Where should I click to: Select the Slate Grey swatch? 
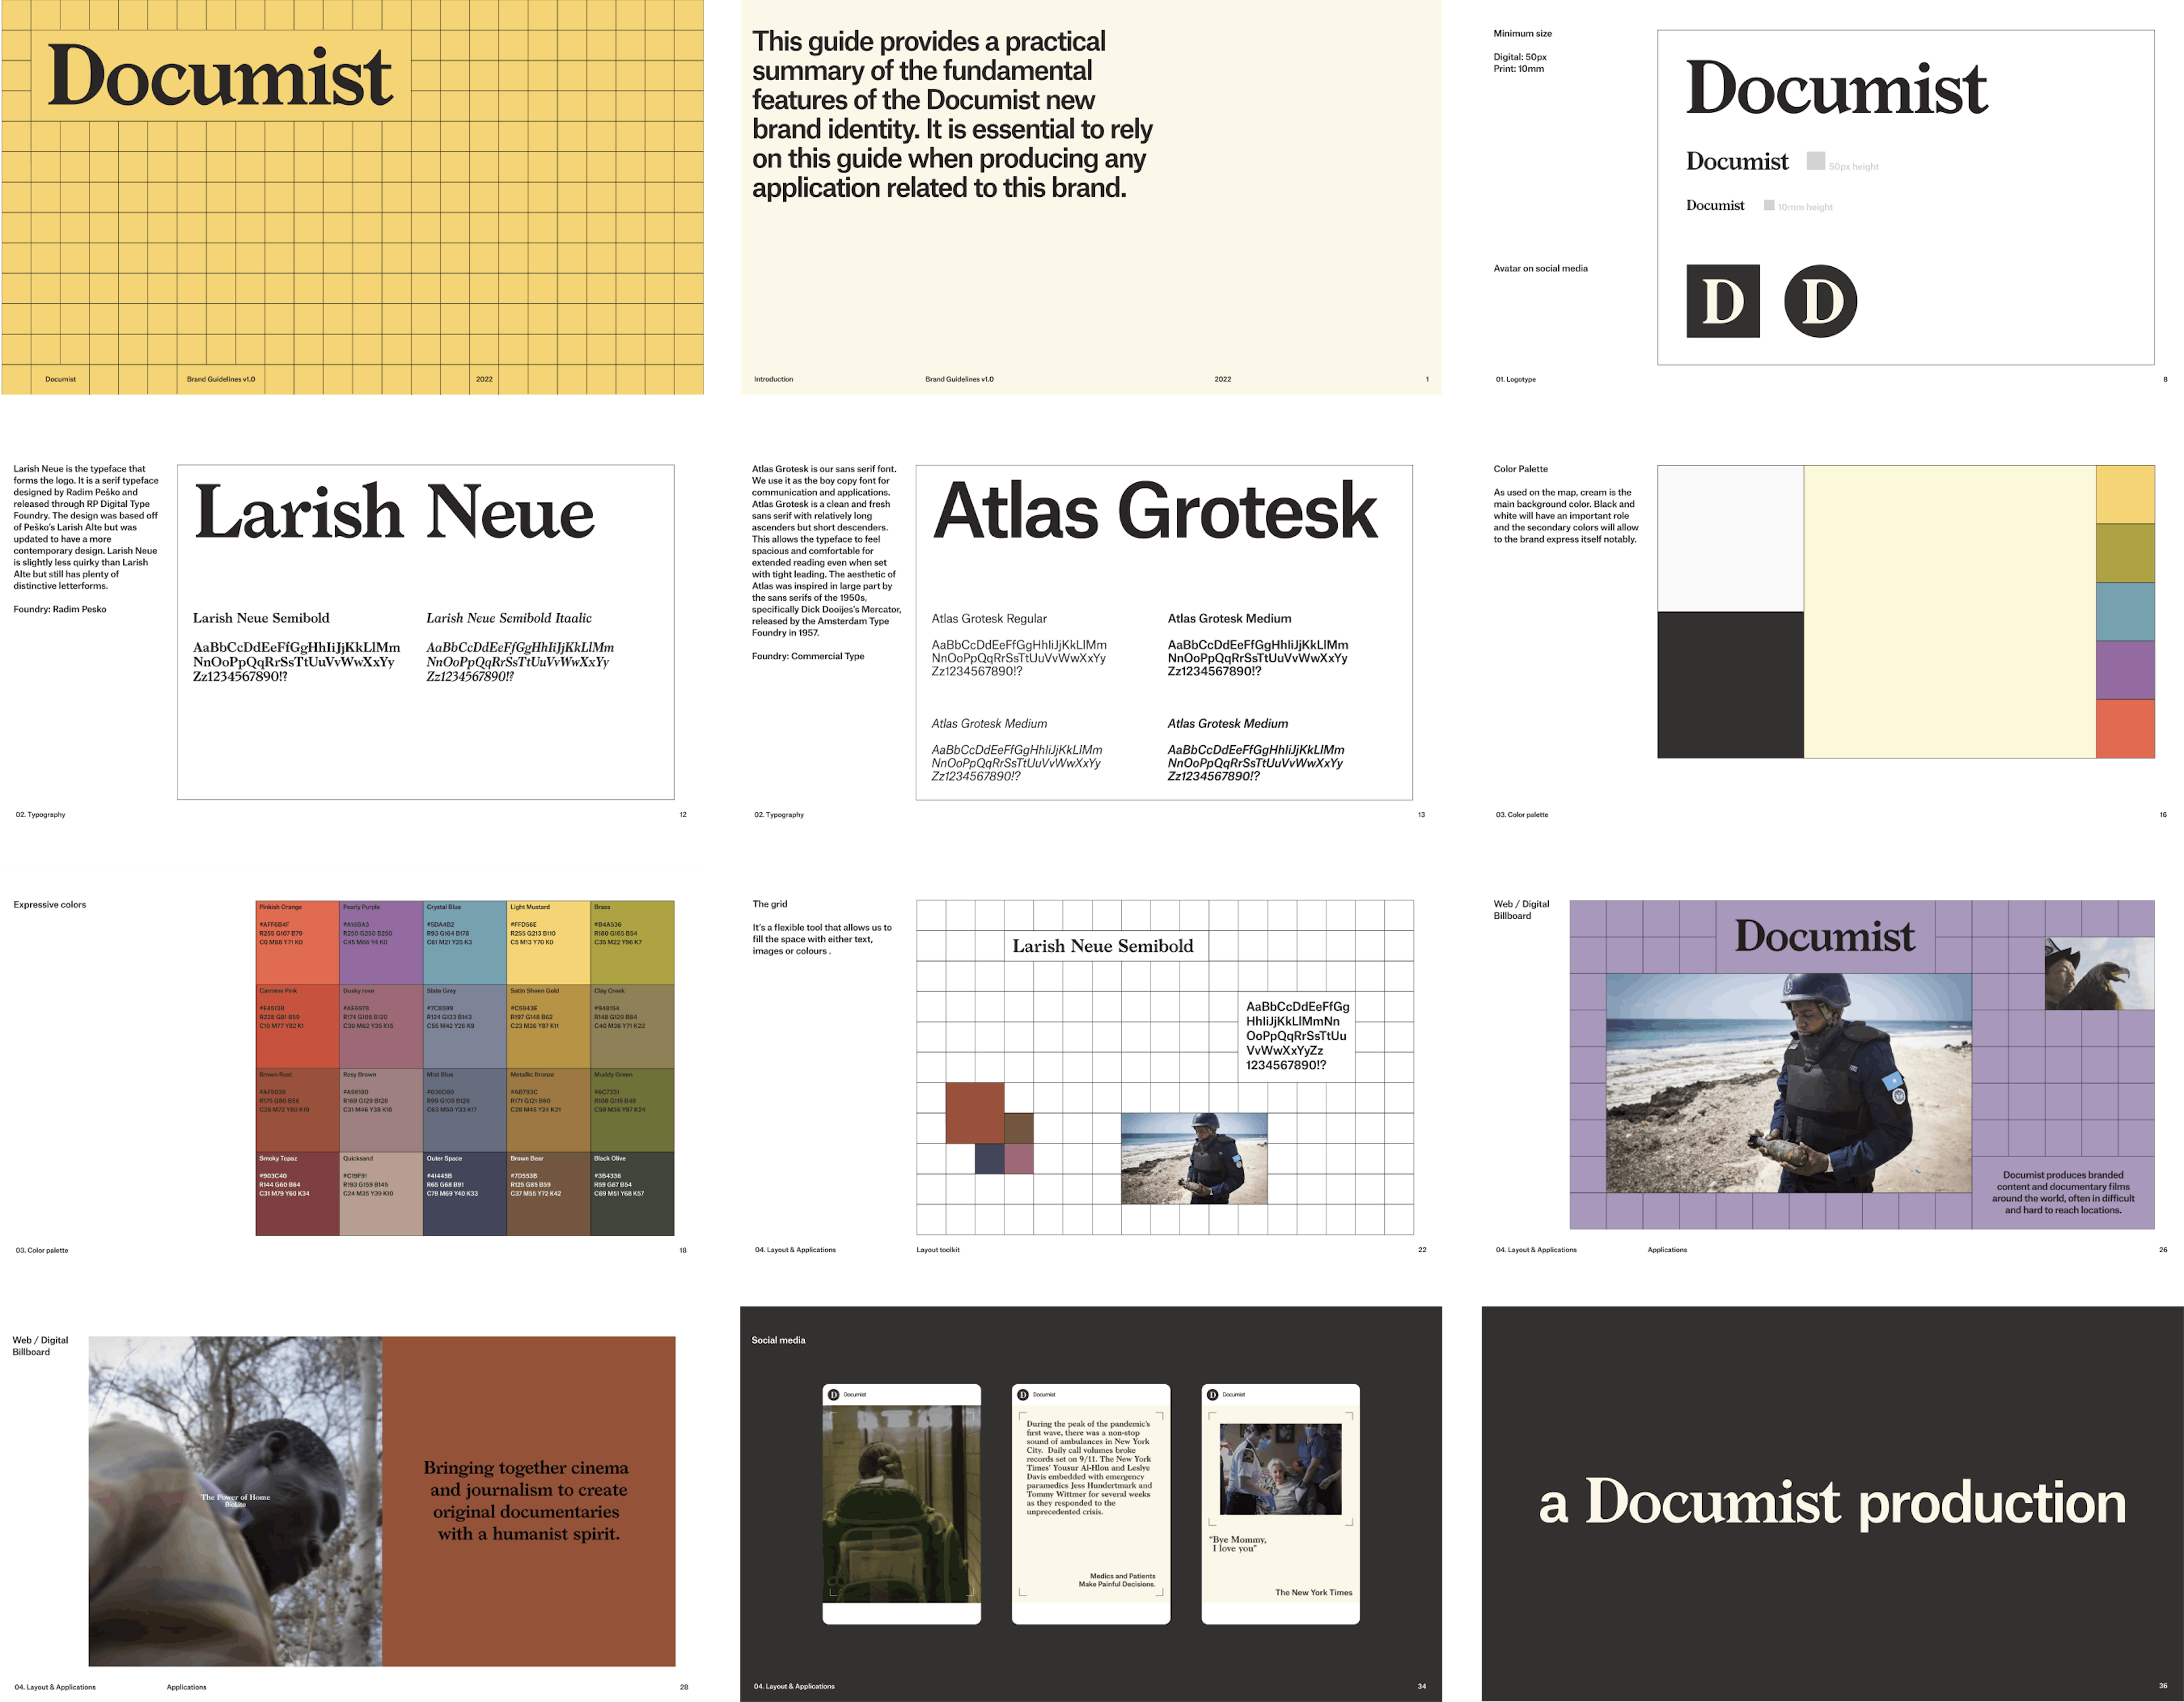click(x=465, y=1026)
